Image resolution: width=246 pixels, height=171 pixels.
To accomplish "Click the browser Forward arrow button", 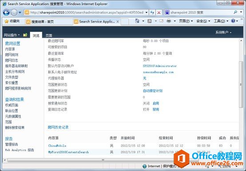I will click(14, 12).
